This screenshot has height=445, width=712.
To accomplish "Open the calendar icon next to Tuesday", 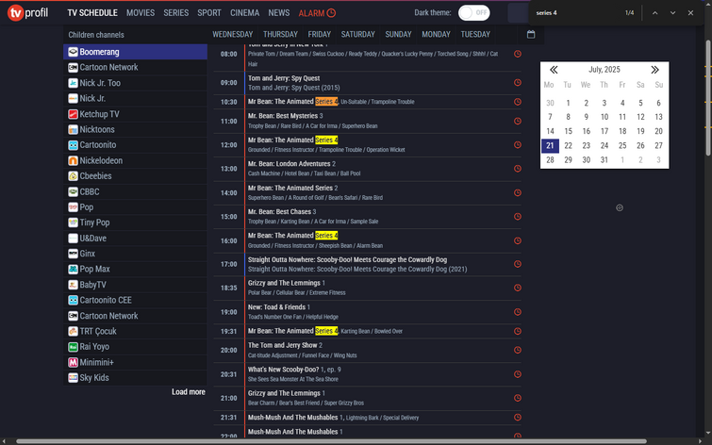I will (x=531, y=35).
